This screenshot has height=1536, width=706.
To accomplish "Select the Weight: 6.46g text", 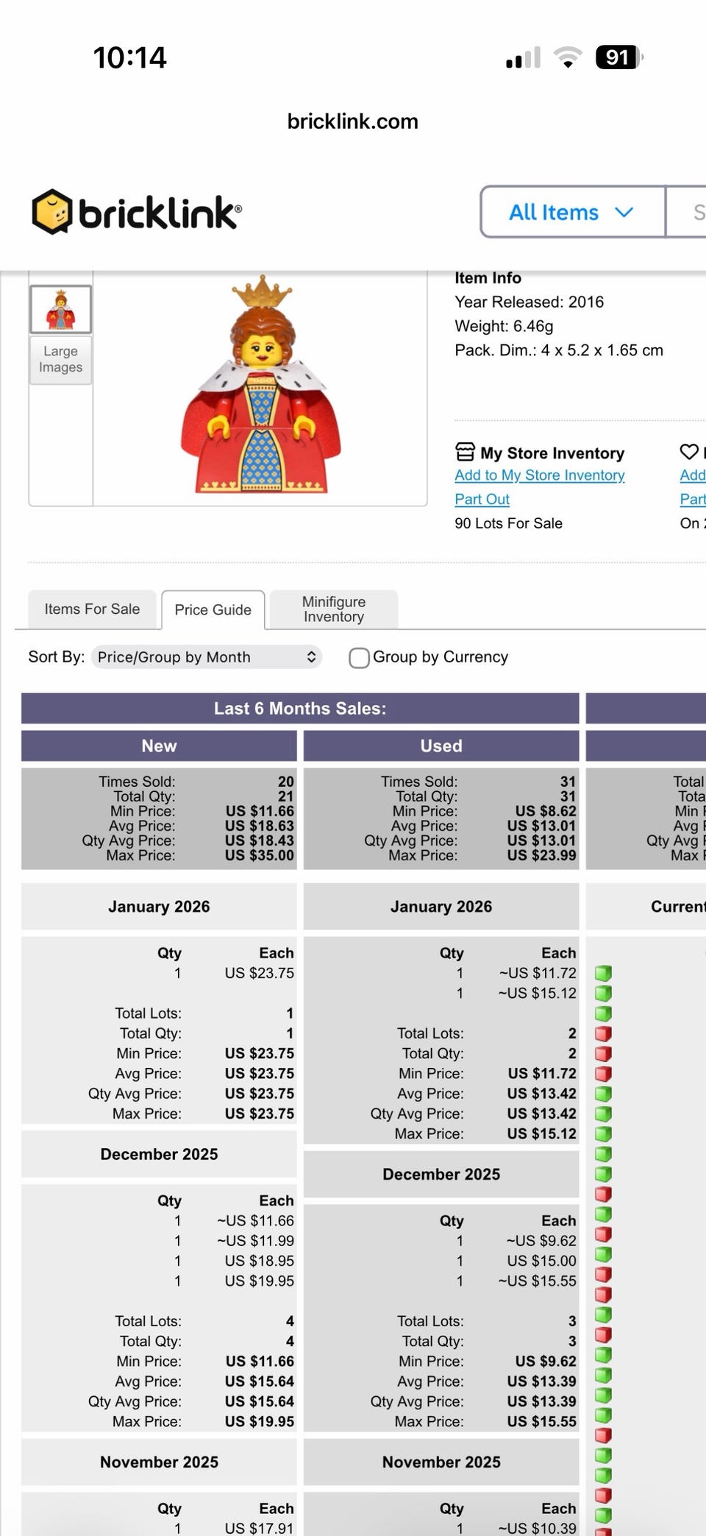I will [x=504, y=326].
